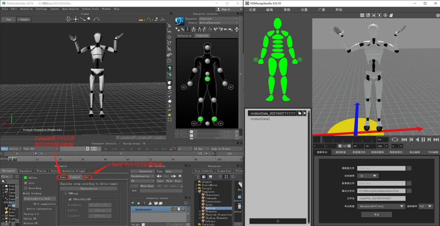The image size is (440, 226).
Task: Switch to the Definition tab
Action: tap(184, 35)
